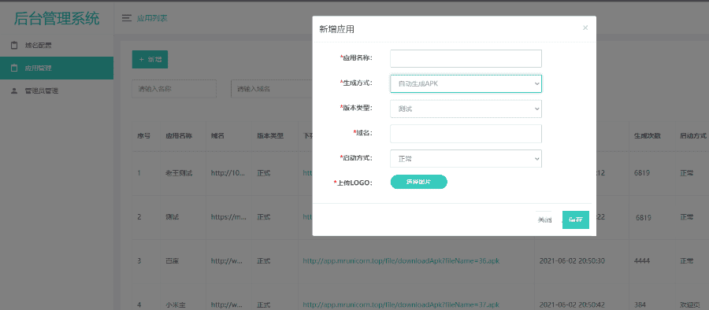Focus the 域名 input field in the dialog
The image size is (709, 310).
(466, 134)
